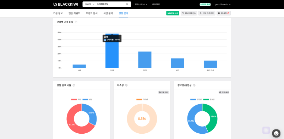Click the purple floating assistant icon
This screenshot has height=139, width=284.
point(266,130)
